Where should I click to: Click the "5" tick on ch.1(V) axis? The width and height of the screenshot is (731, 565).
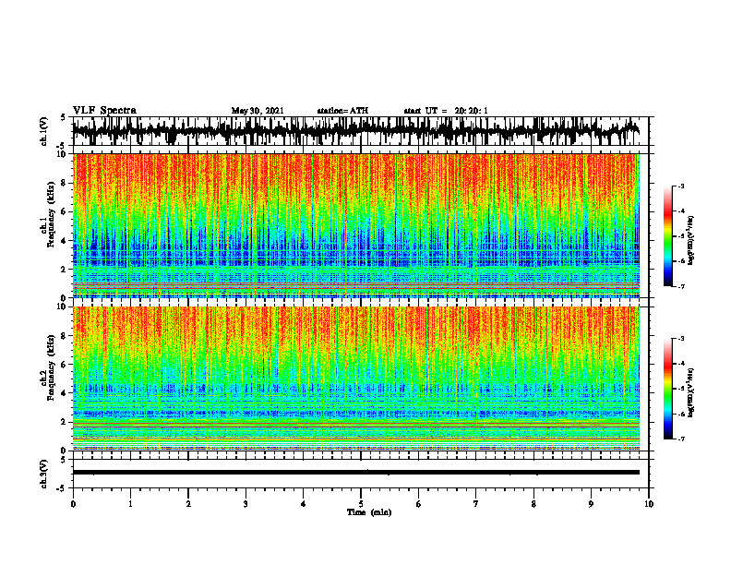click(64, 117)
